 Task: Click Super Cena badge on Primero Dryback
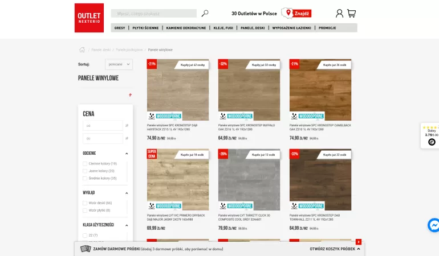[152, 154]
